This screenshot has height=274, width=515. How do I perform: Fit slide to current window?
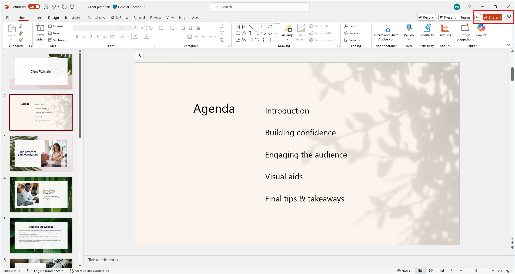point(509,271)
